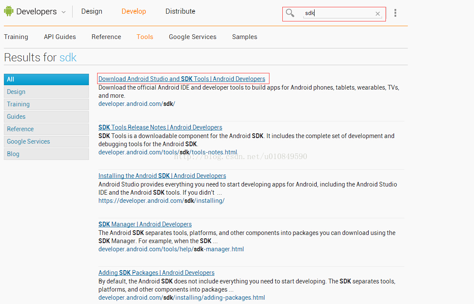Open Adding SDK Packages result title
Screen dimensions: 474x304
(x=156, y=273)
